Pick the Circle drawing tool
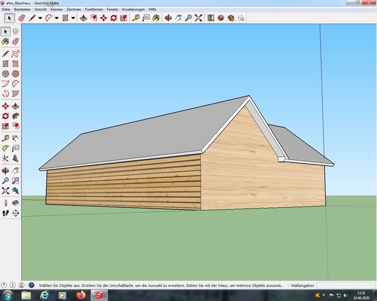Screen dimensions: 377x301 [x=6, y=73]
